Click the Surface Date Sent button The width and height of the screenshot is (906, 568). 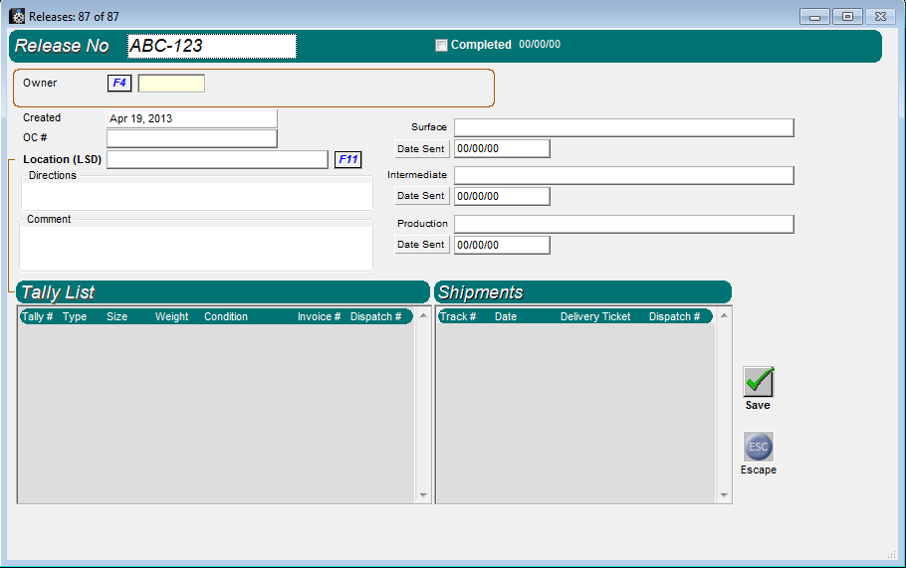(x=421, y=148)
